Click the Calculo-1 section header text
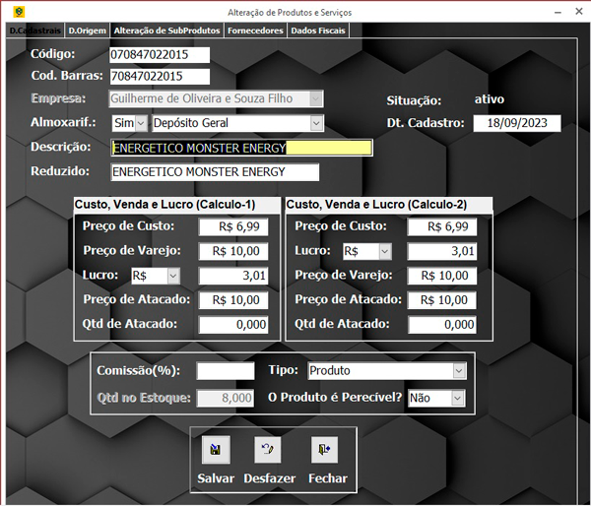The width and height of the screenshot is (591, 506). point(164,205)
